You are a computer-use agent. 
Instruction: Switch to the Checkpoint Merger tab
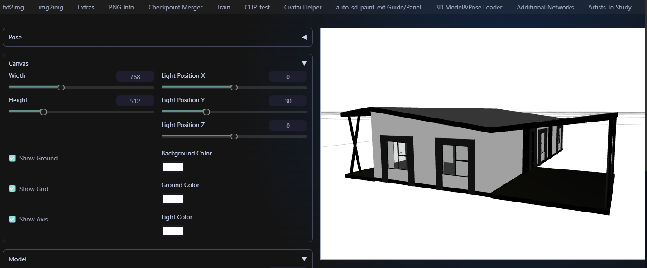(x=175, y=7)
